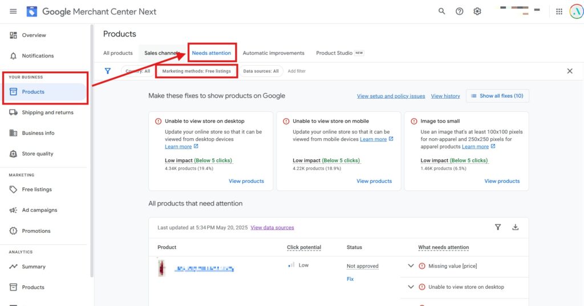The height and width of the screenshot is (306, 584).
Task: Click the Google Merchant Center logo icon
Action: [x=32, y=11]
